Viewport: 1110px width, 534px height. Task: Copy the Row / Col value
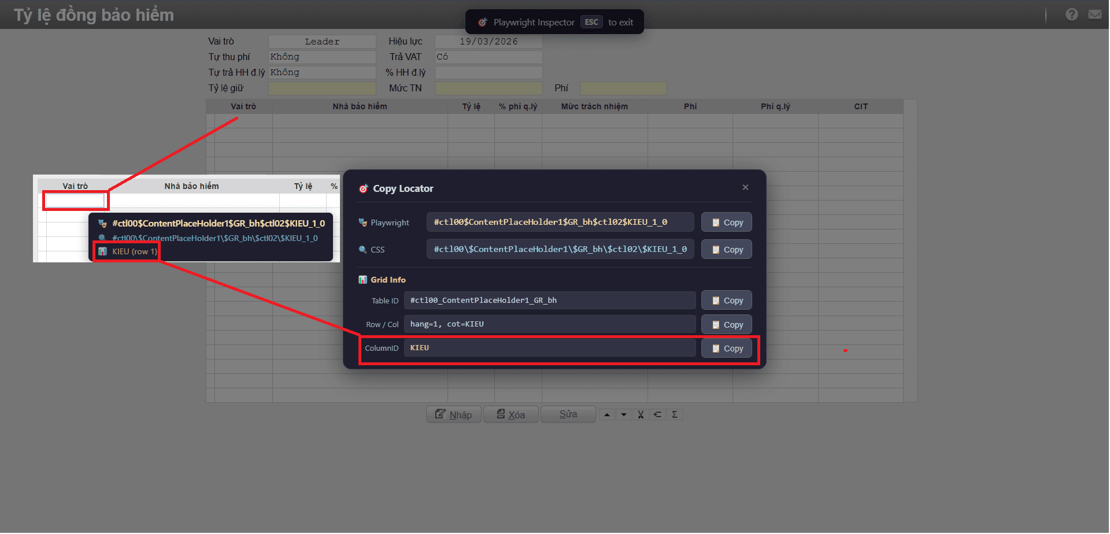coord(727,325)
